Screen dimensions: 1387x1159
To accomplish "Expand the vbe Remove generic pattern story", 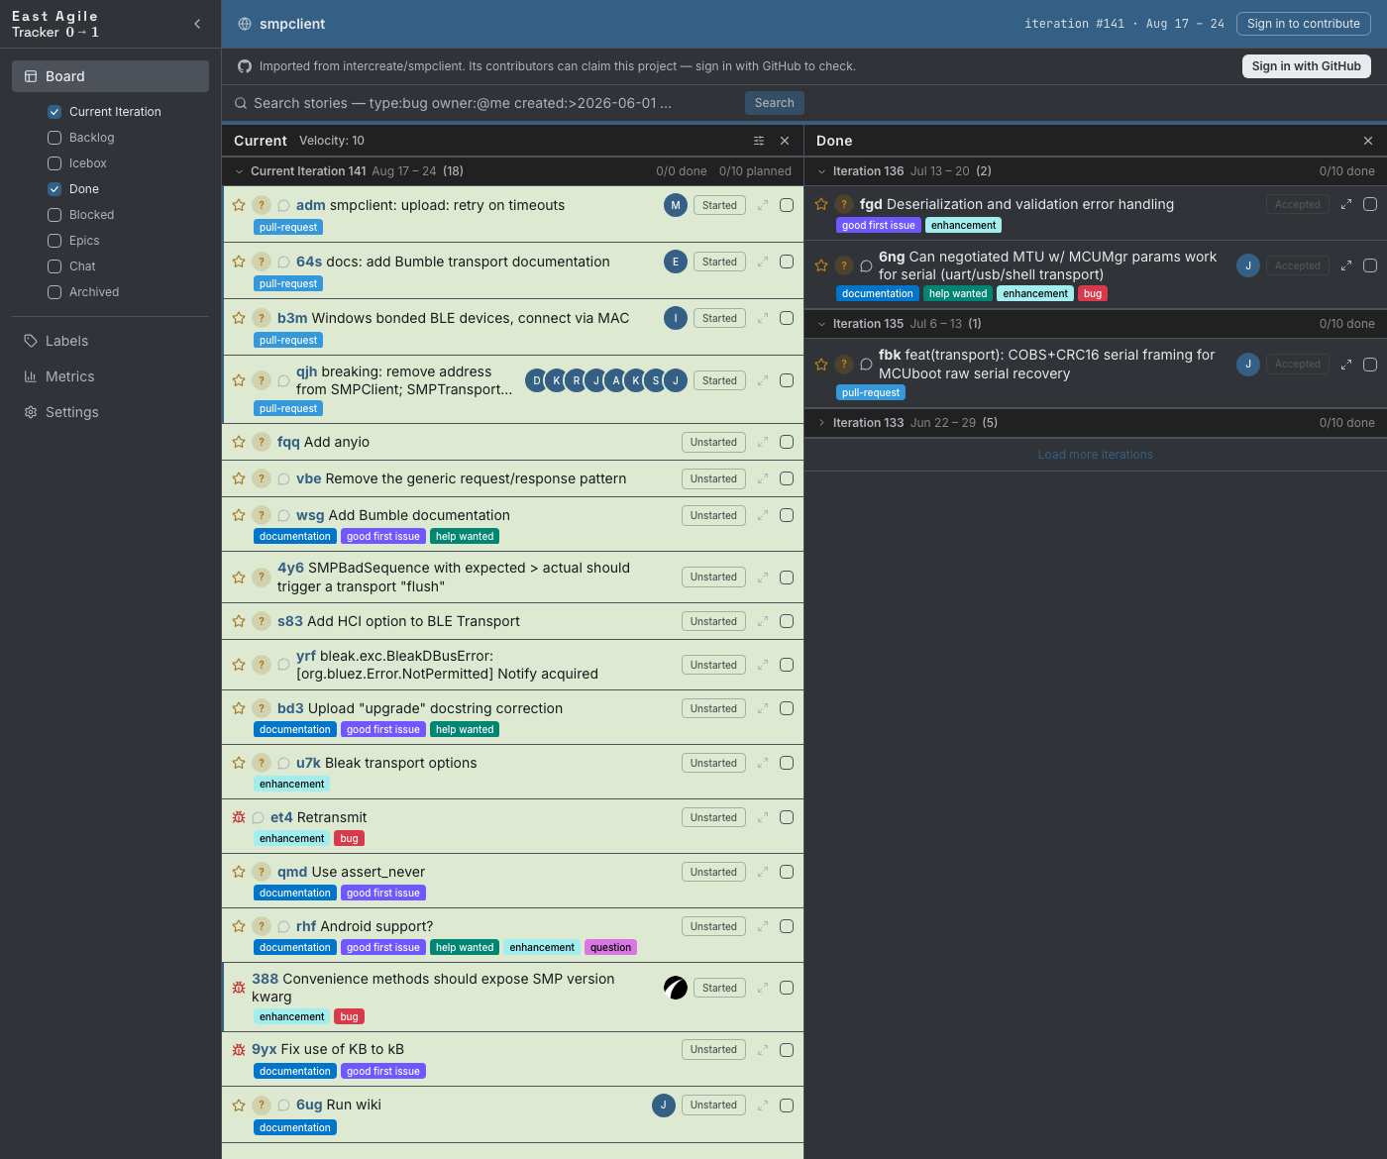I will point(763,478).
